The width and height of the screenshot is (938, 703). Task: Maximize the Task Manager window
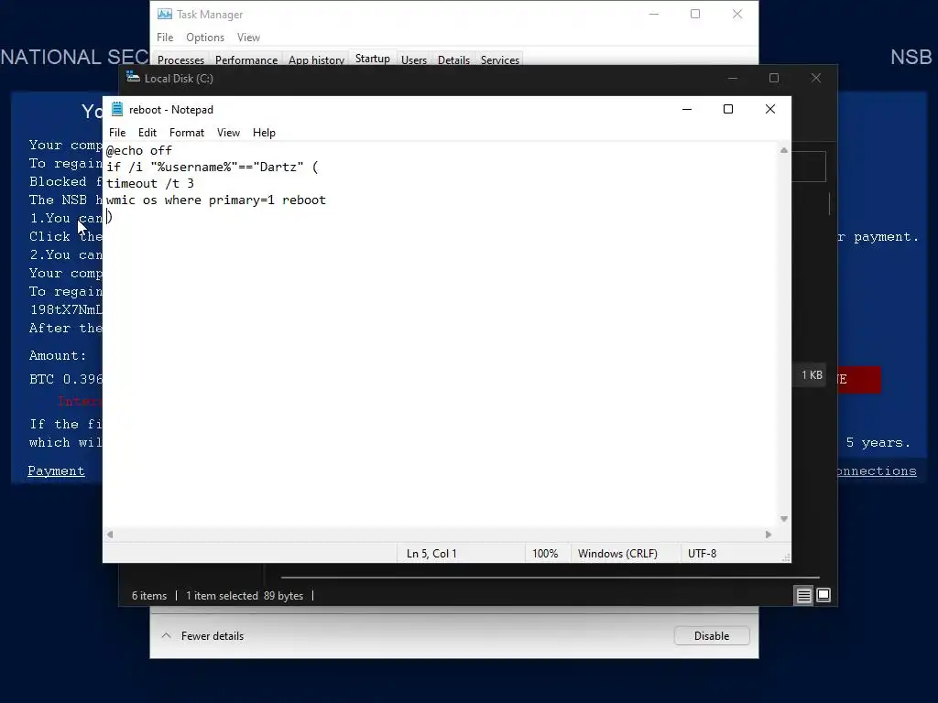tap(695, 14)
